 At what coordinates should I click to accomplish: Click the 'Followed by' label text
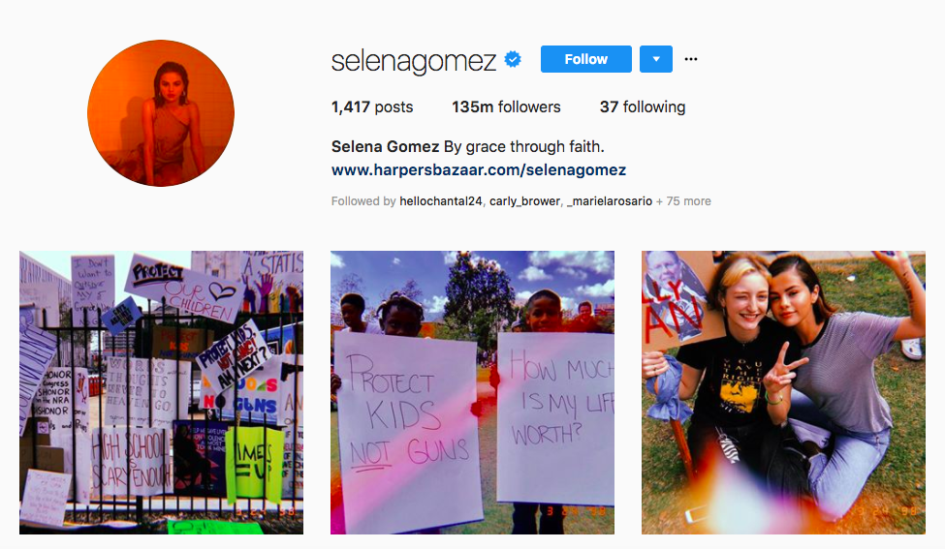tap(363, 201)
